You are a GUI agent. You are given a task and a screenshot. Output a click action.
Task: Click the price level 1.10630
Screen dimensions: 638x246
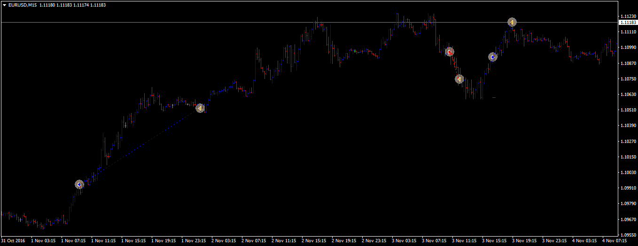[628, 94]
